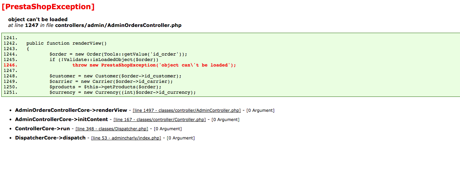Click code line '$carrier = new Carrier'

pos(111,81)
